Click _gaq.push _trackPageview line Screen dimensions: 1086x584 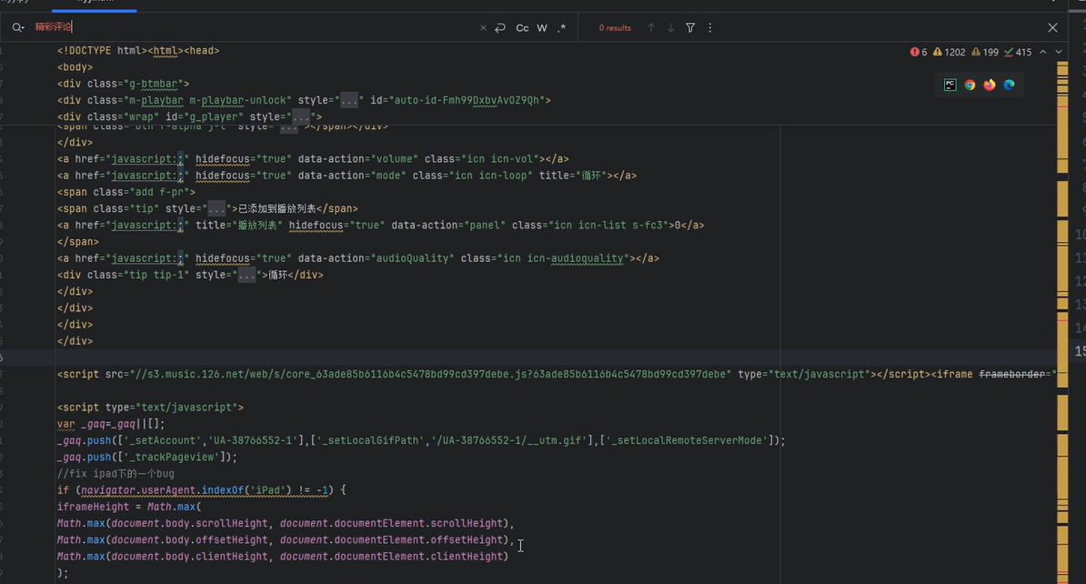(146, 458)
